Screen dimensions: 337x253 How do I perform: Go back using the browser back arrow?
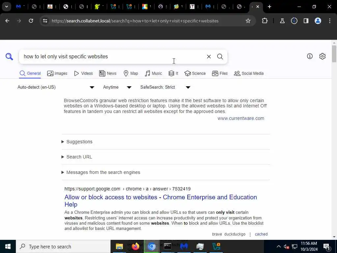[7, 21]
